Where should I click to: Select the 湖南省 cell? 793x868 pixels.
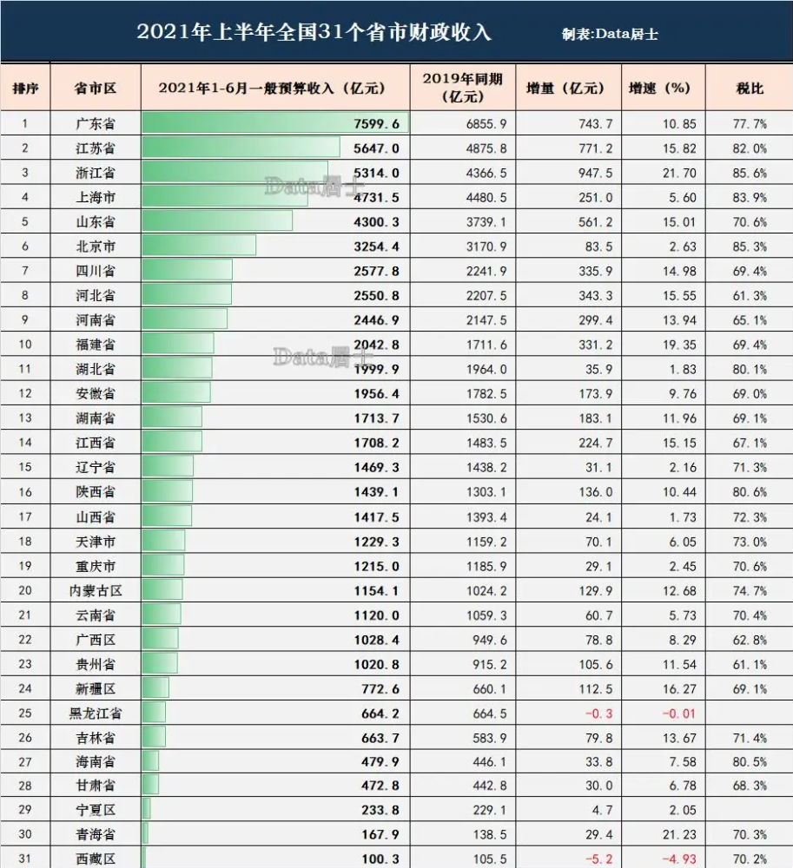point(96,418)
